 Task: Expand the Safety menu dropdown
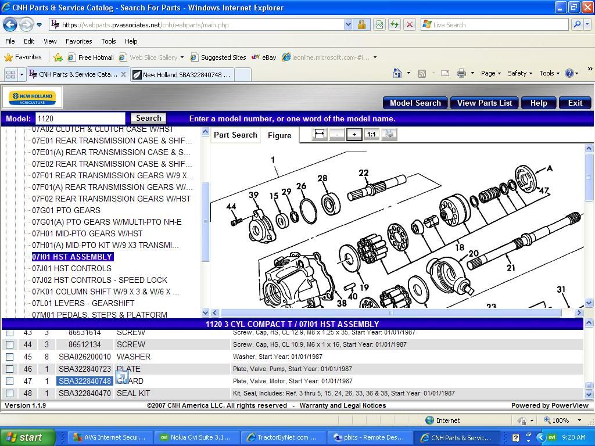pos(520,73)
